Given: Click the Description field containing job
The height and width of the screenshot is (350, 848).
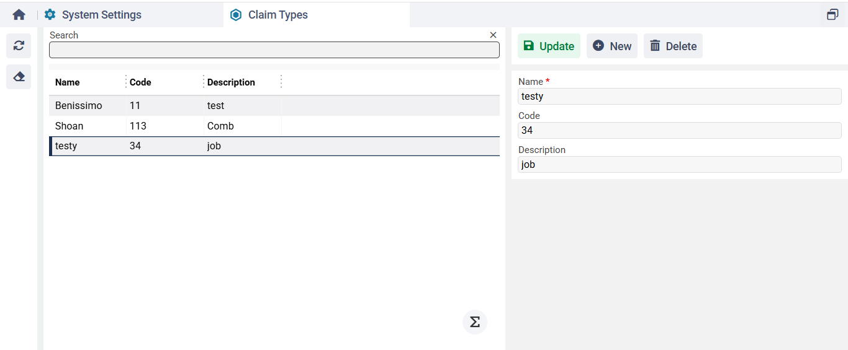Looking at the screenshot, I should (679, 164).
